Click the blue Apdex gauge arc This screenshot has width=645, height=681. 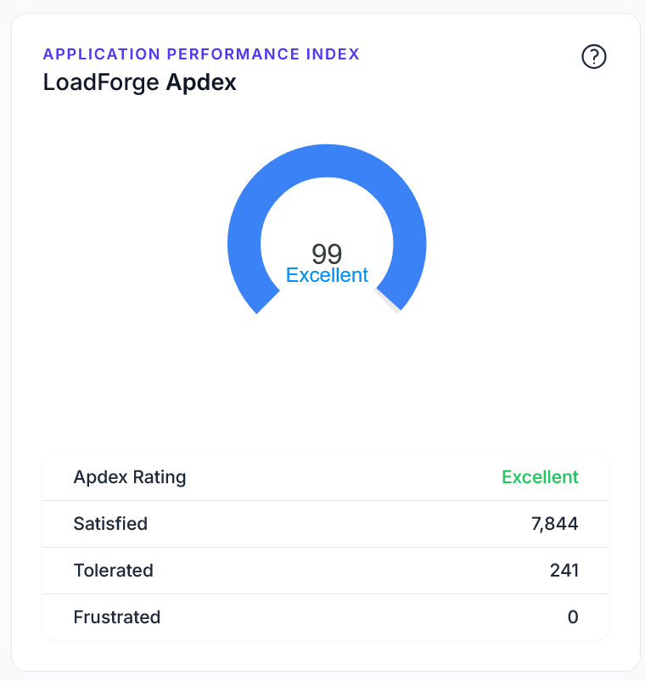point(327,161)
